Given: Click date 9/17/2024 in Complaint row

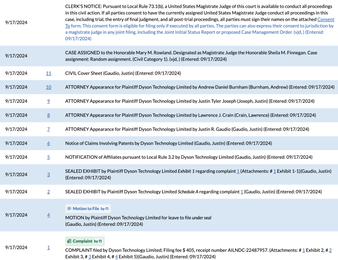Looking at the screenshot, I should point(16,247).
